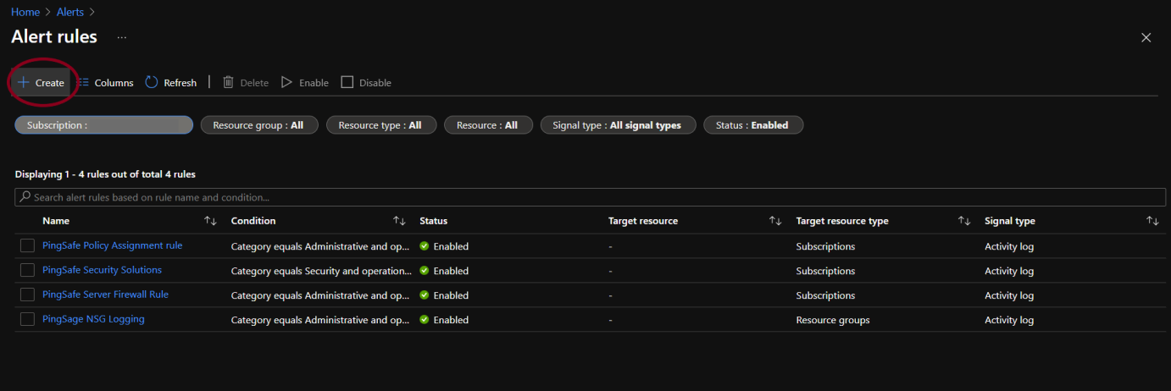1171x391 pixels.
Task: Navigate to Alerts breadcrumb
Action: pyautogui.click(x=69, y=12)
